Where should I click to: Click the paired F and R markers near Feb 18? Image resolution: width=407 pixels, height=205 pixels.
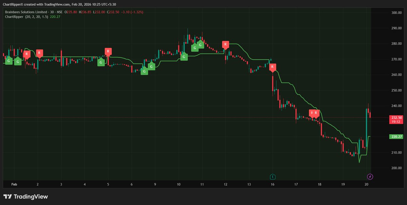[314, 113]
